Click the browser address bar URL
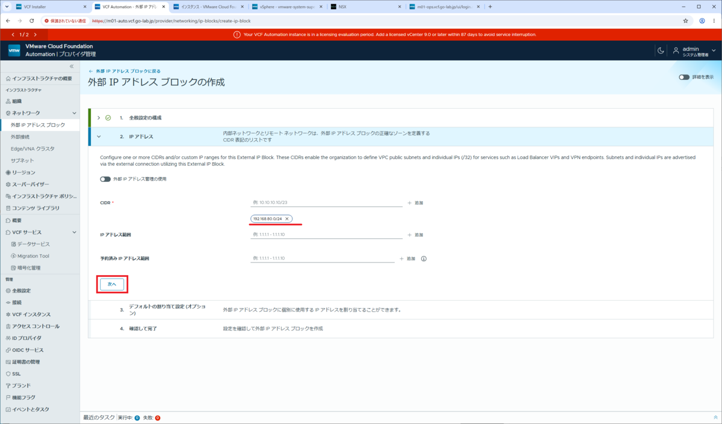This screenshot has height=424, width=722. pyautogui.click(x=171, y=20)
